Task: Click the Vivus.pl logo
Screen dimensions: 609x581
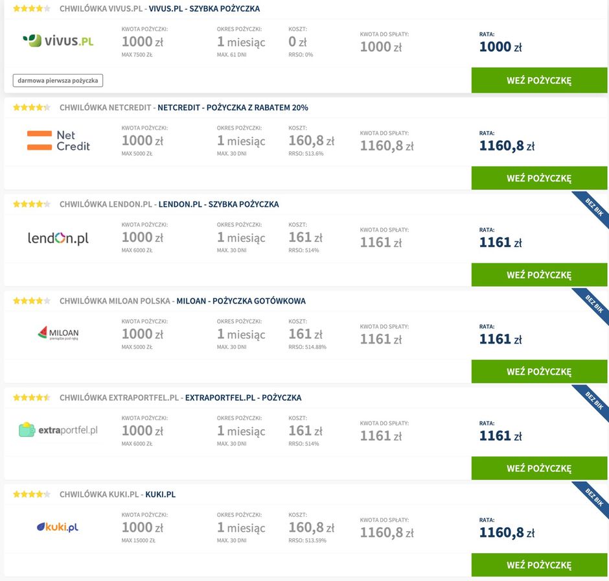Action: point(58,41)
